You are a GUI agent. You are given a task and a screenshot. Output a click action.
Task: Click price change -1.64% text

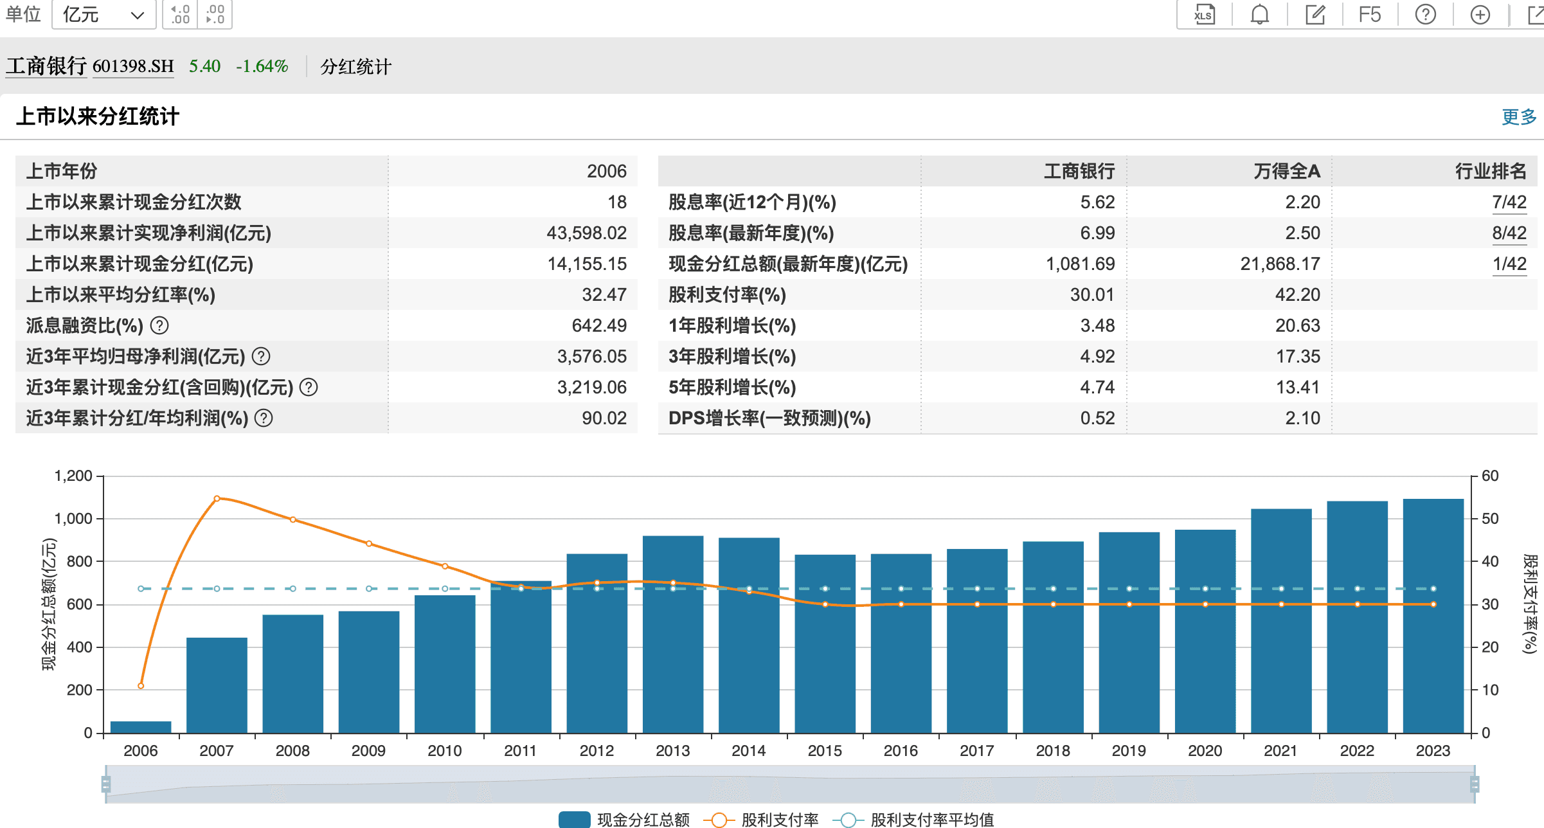(x=262, y=66)
